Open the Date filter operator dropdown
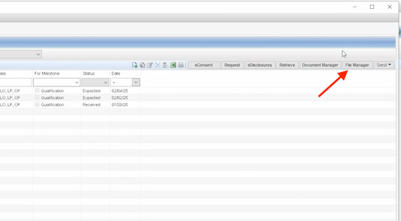 (136, 82)
